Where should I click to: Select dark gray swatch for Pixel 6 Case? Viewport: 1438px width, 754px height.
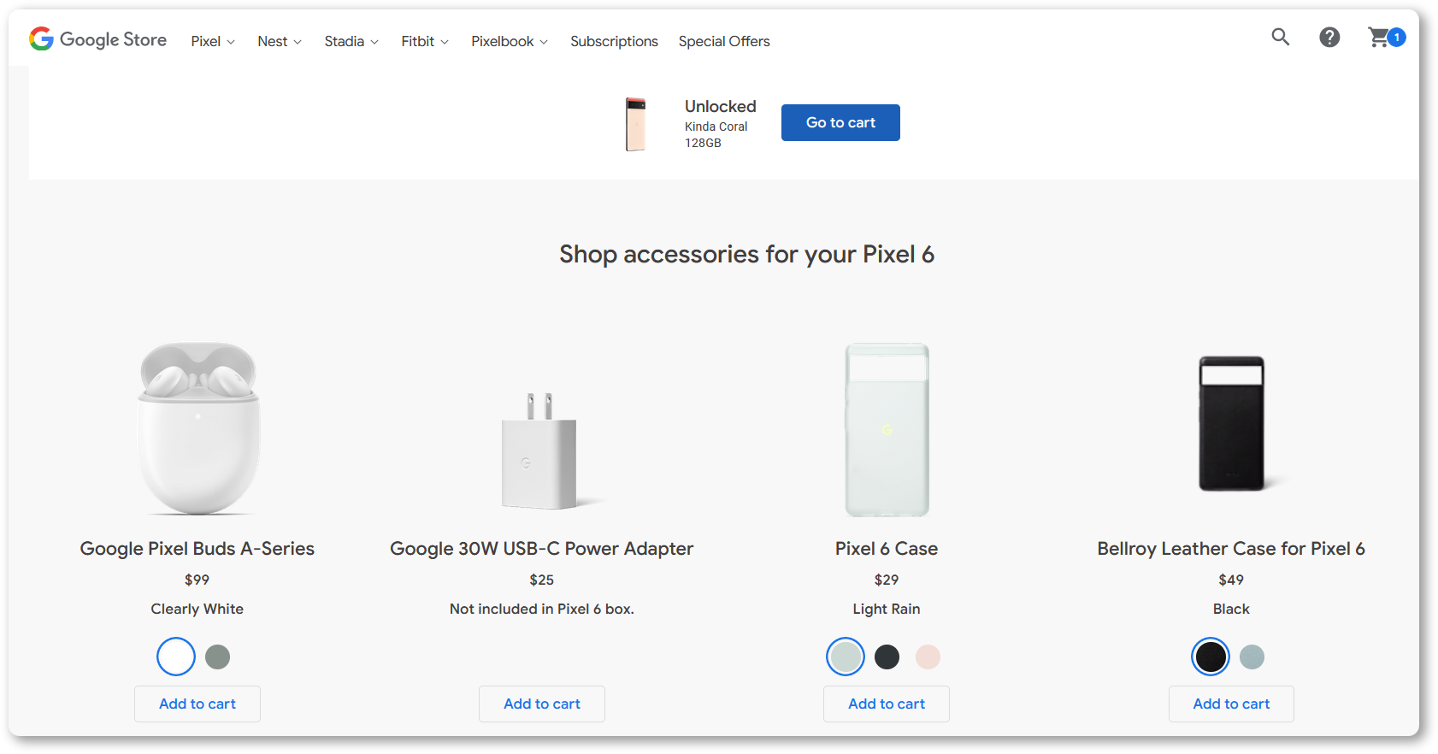pyautogui.click(x=887, y=657)
